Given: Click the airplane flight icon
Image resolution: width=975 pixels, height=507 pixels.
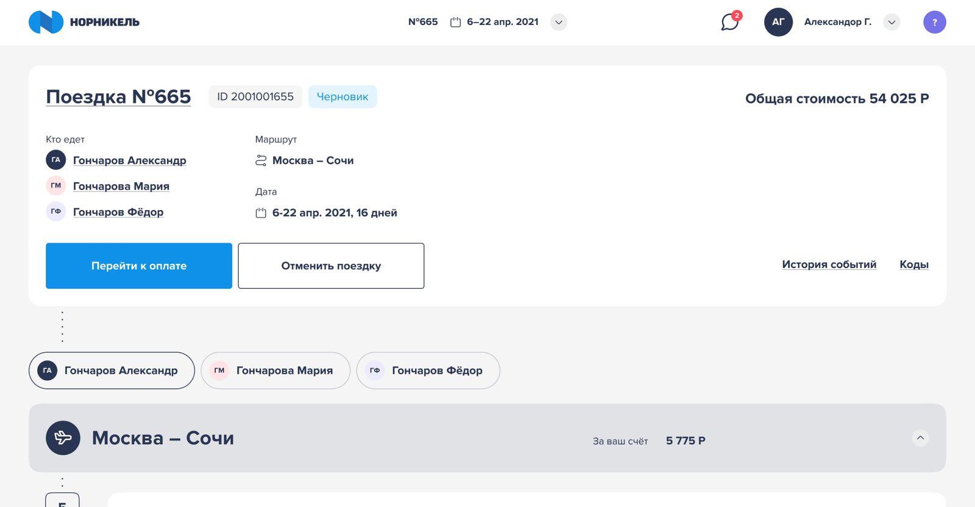Looking at the screenshot, I should coord(63,438).
